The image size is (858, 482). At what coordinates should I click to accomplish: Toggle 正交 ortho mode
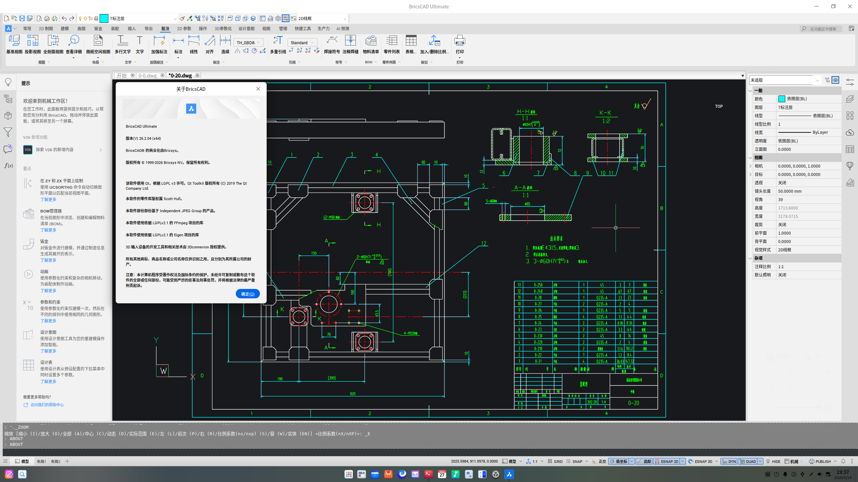[599, 462]
